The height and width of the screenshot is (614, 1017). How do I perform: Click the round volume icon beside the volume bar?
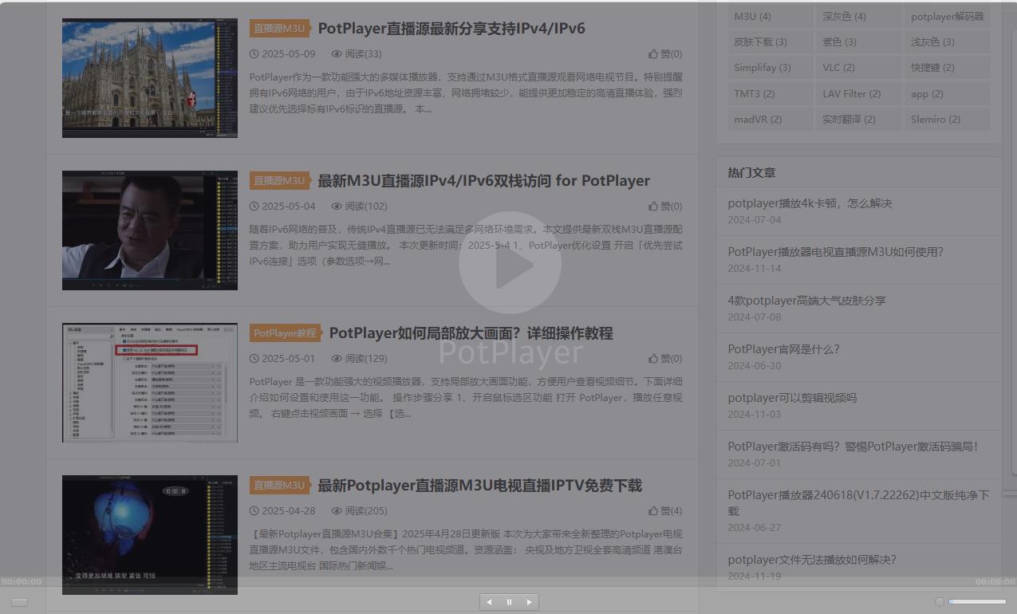coord(940,602)
